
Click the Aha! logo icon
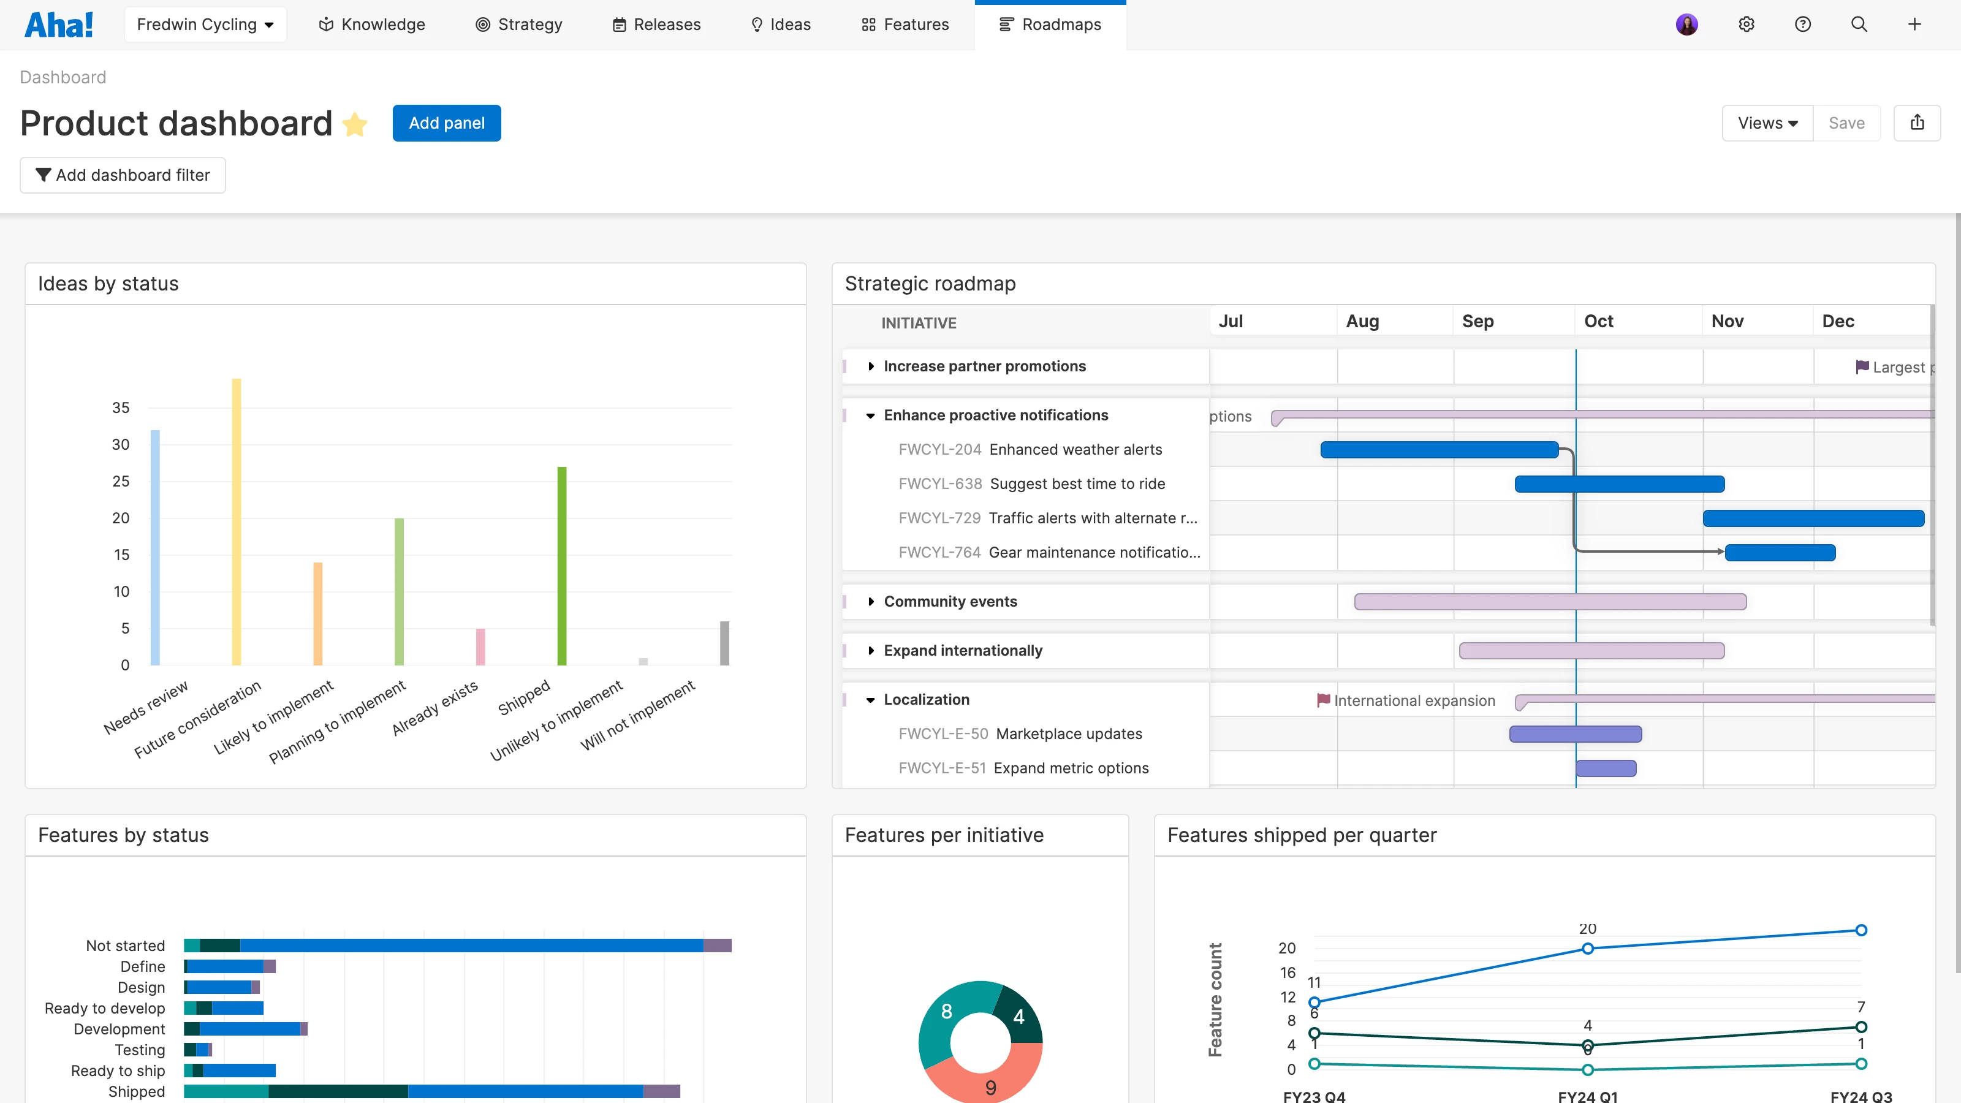coord(59,25)
